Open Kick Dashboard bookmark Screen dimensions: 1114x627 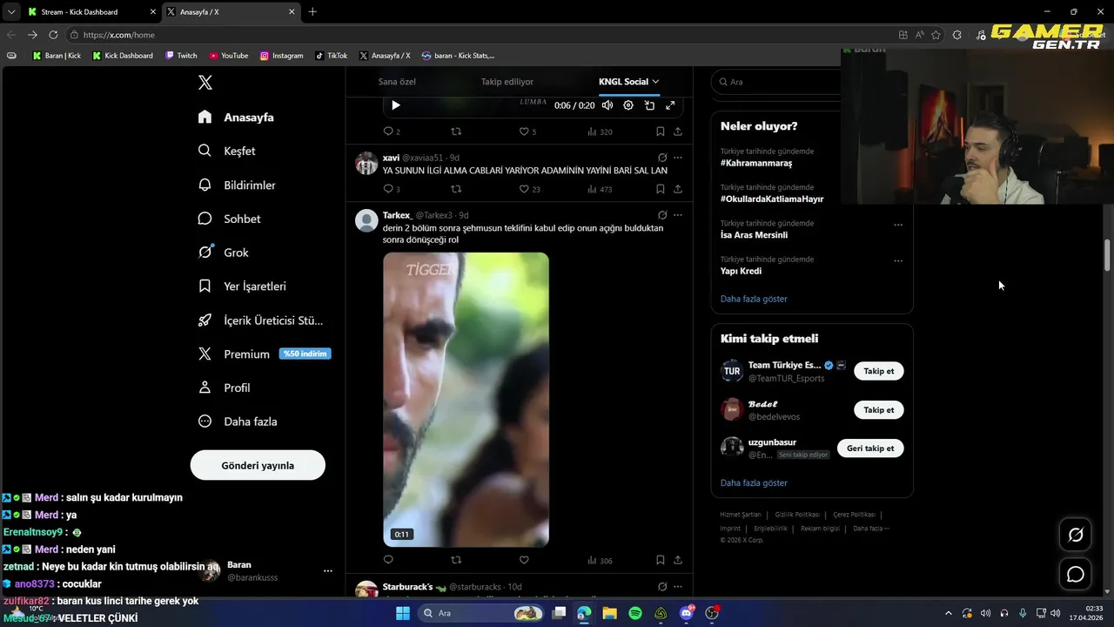123,56
